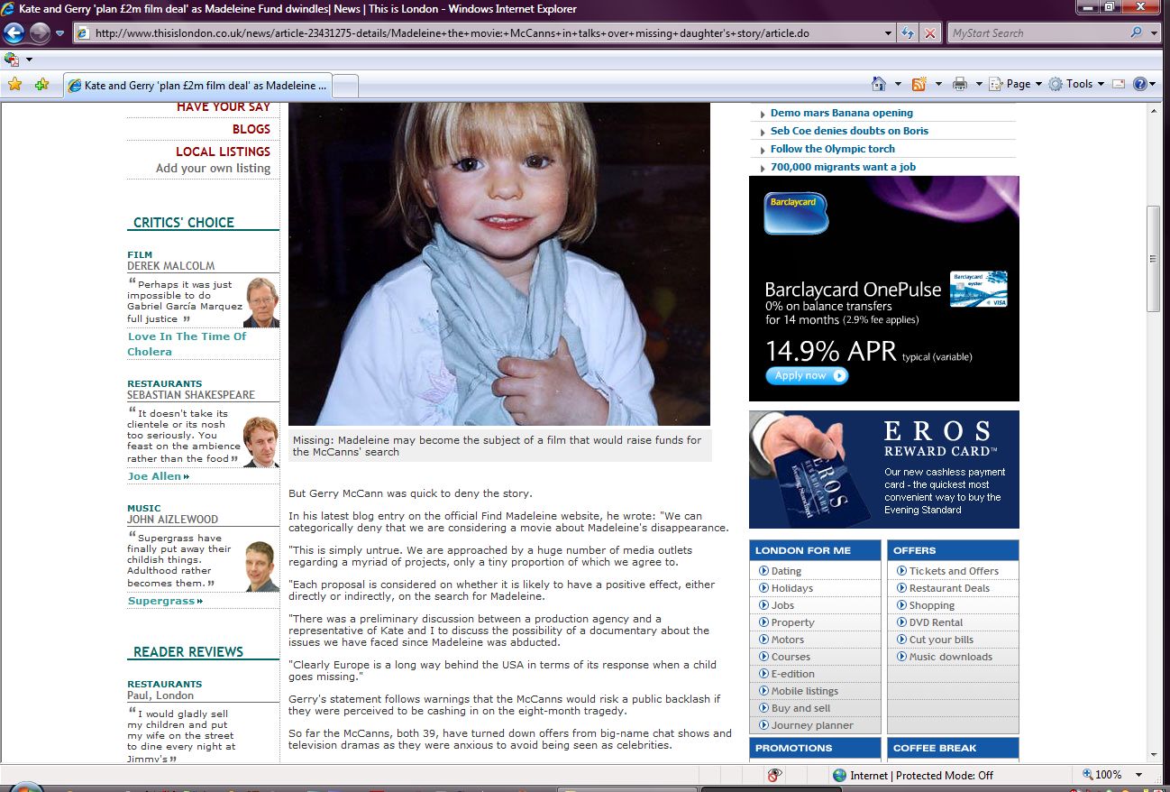Click the Refresh button beside address bar

click(x=909, y=33)
